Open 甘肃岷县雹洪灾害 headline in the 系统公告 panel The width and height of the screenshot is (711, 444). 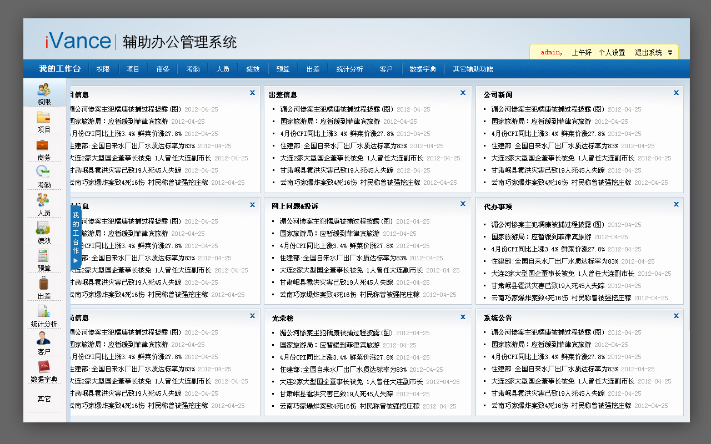click(548, 394)
